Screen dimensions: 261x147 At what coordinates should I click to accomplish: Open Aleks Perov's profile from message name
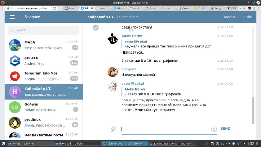[x=132, y=36]
